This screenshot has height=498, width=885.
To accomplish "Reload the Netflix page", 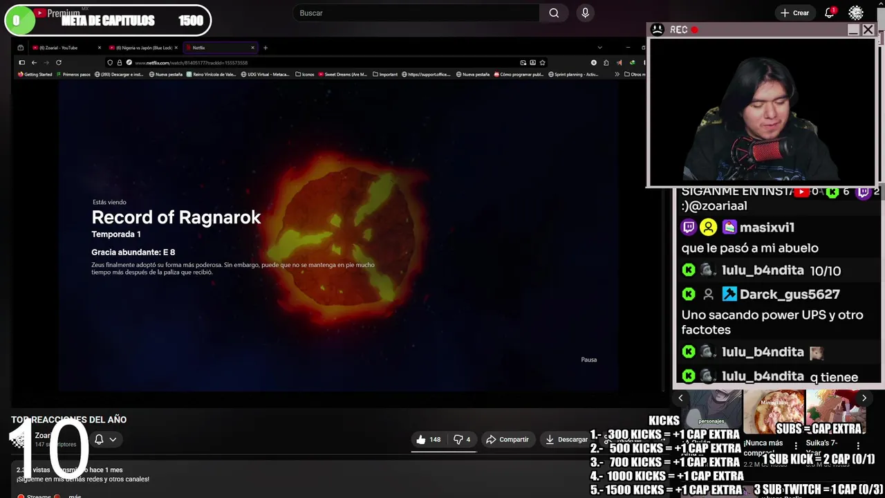I will [59, 62].
